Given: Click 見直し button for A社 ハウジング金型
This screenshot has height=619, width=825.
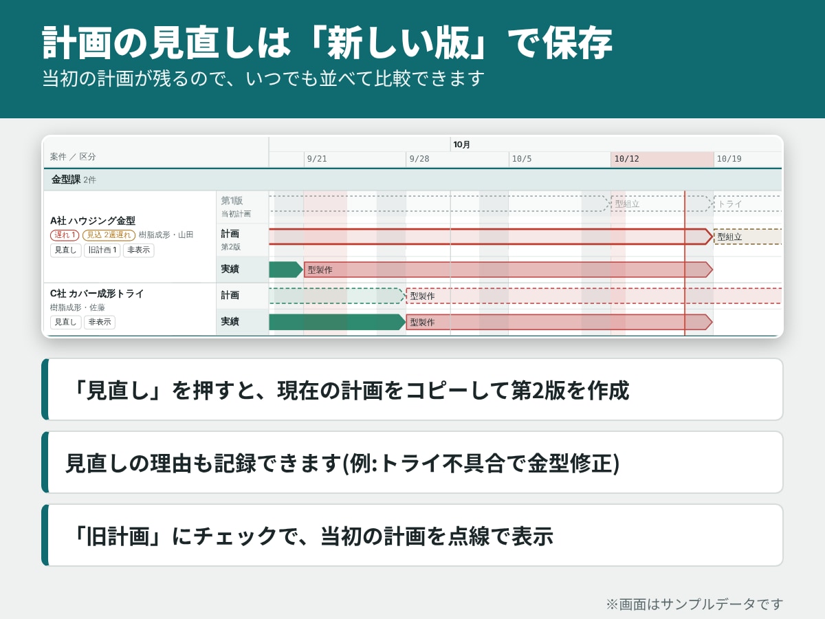Looking at the screenshot, I should (65, 250).
